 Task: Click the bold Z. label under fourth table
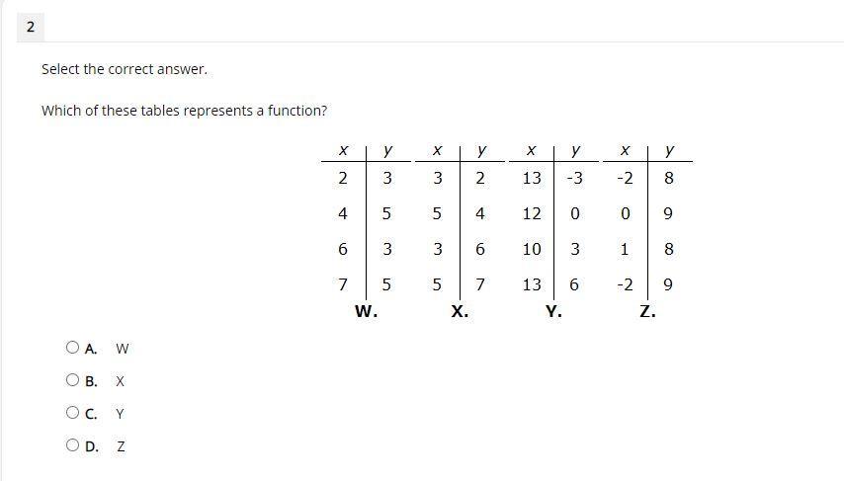tap(647, 311)
